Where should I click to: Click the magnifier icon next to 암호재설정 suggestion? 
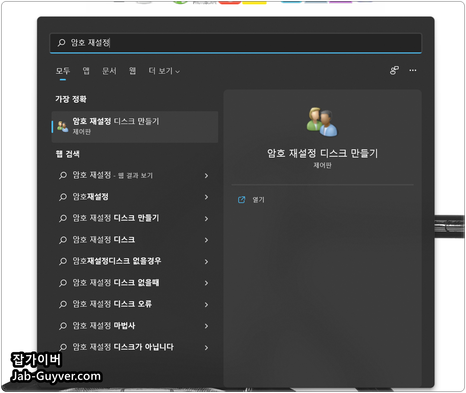click(x=63, y=197)
